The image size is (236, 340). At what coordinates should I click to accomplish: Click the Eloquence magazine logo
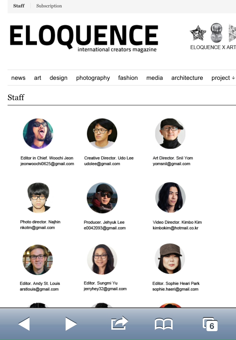[x=84, y=38]
